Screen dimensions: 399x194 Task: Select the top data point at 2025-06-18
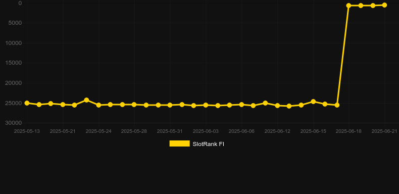348,6
